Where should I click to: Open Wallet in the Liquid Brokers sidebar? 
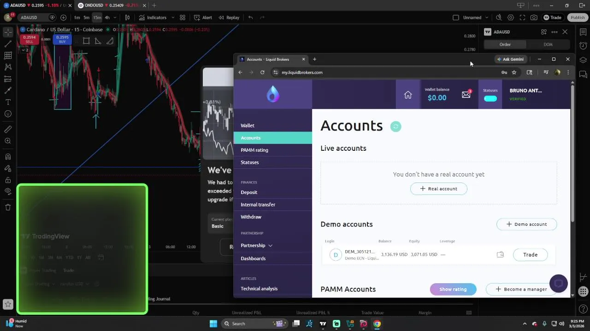273,126
